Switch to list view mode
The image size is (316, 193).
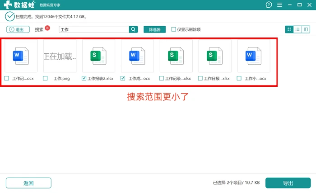[x=297, y=29]
